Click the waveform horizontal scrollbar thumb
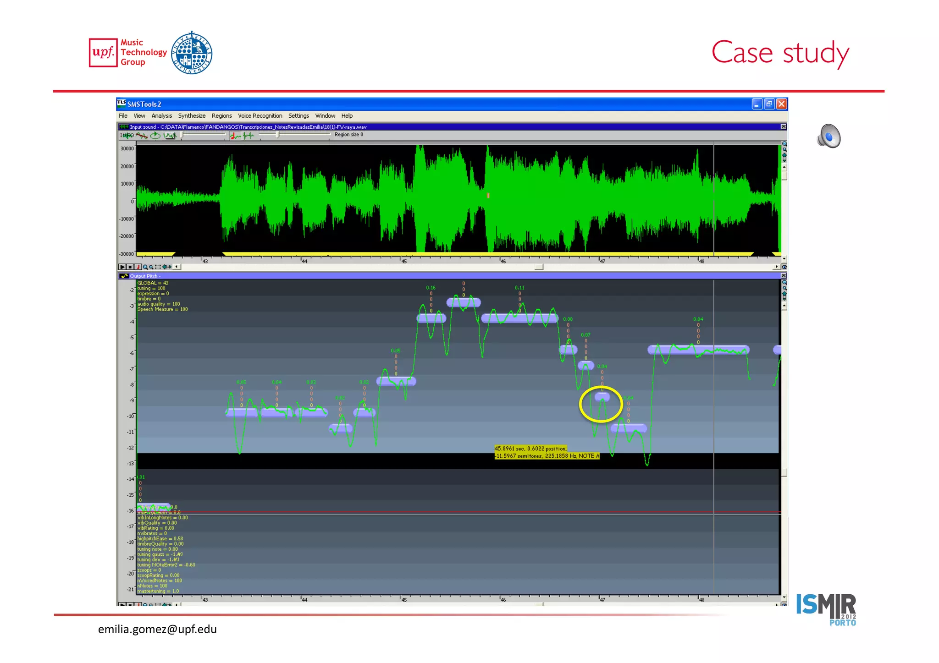Image resolution: width=939 pixels, height=663 pixels. 539,267
